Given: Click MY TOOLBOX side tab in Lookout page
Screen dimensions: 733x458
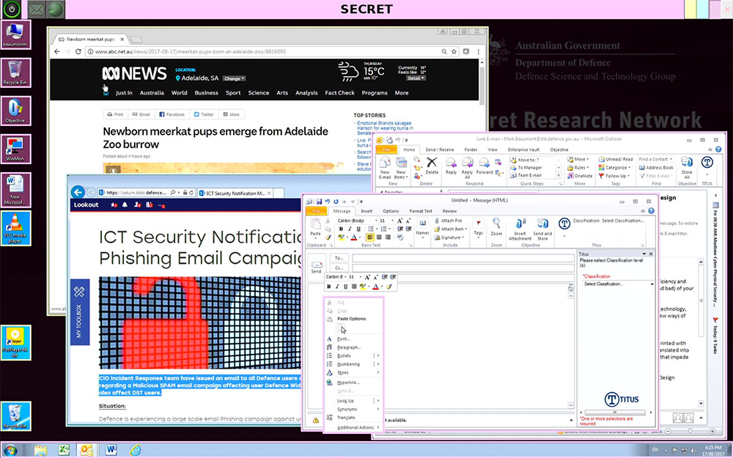Looking at the screenshot, I should coord(79,311).
